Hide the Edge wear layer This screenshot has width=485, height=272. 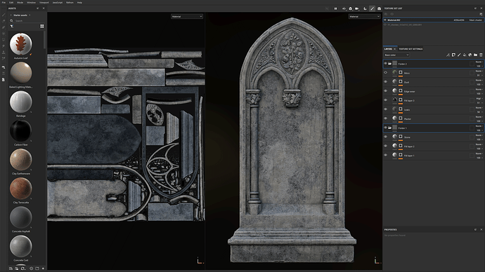pyautogui.click(x=385, y=91)
